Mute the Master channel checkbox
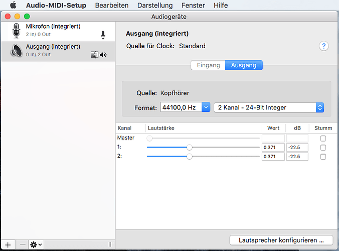 pos(323,138)
